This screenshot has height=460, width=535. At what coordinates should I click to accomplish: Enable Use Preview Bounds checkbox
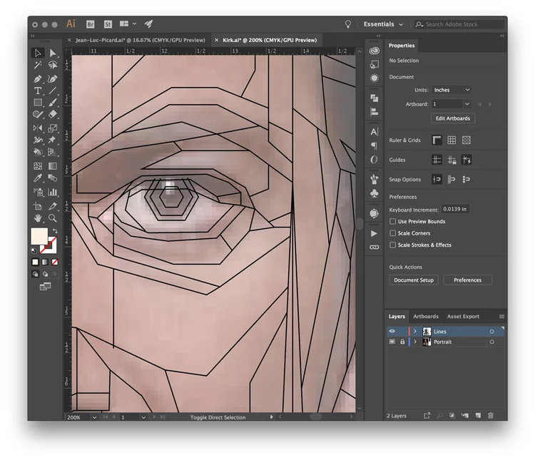tap(393, 222)
